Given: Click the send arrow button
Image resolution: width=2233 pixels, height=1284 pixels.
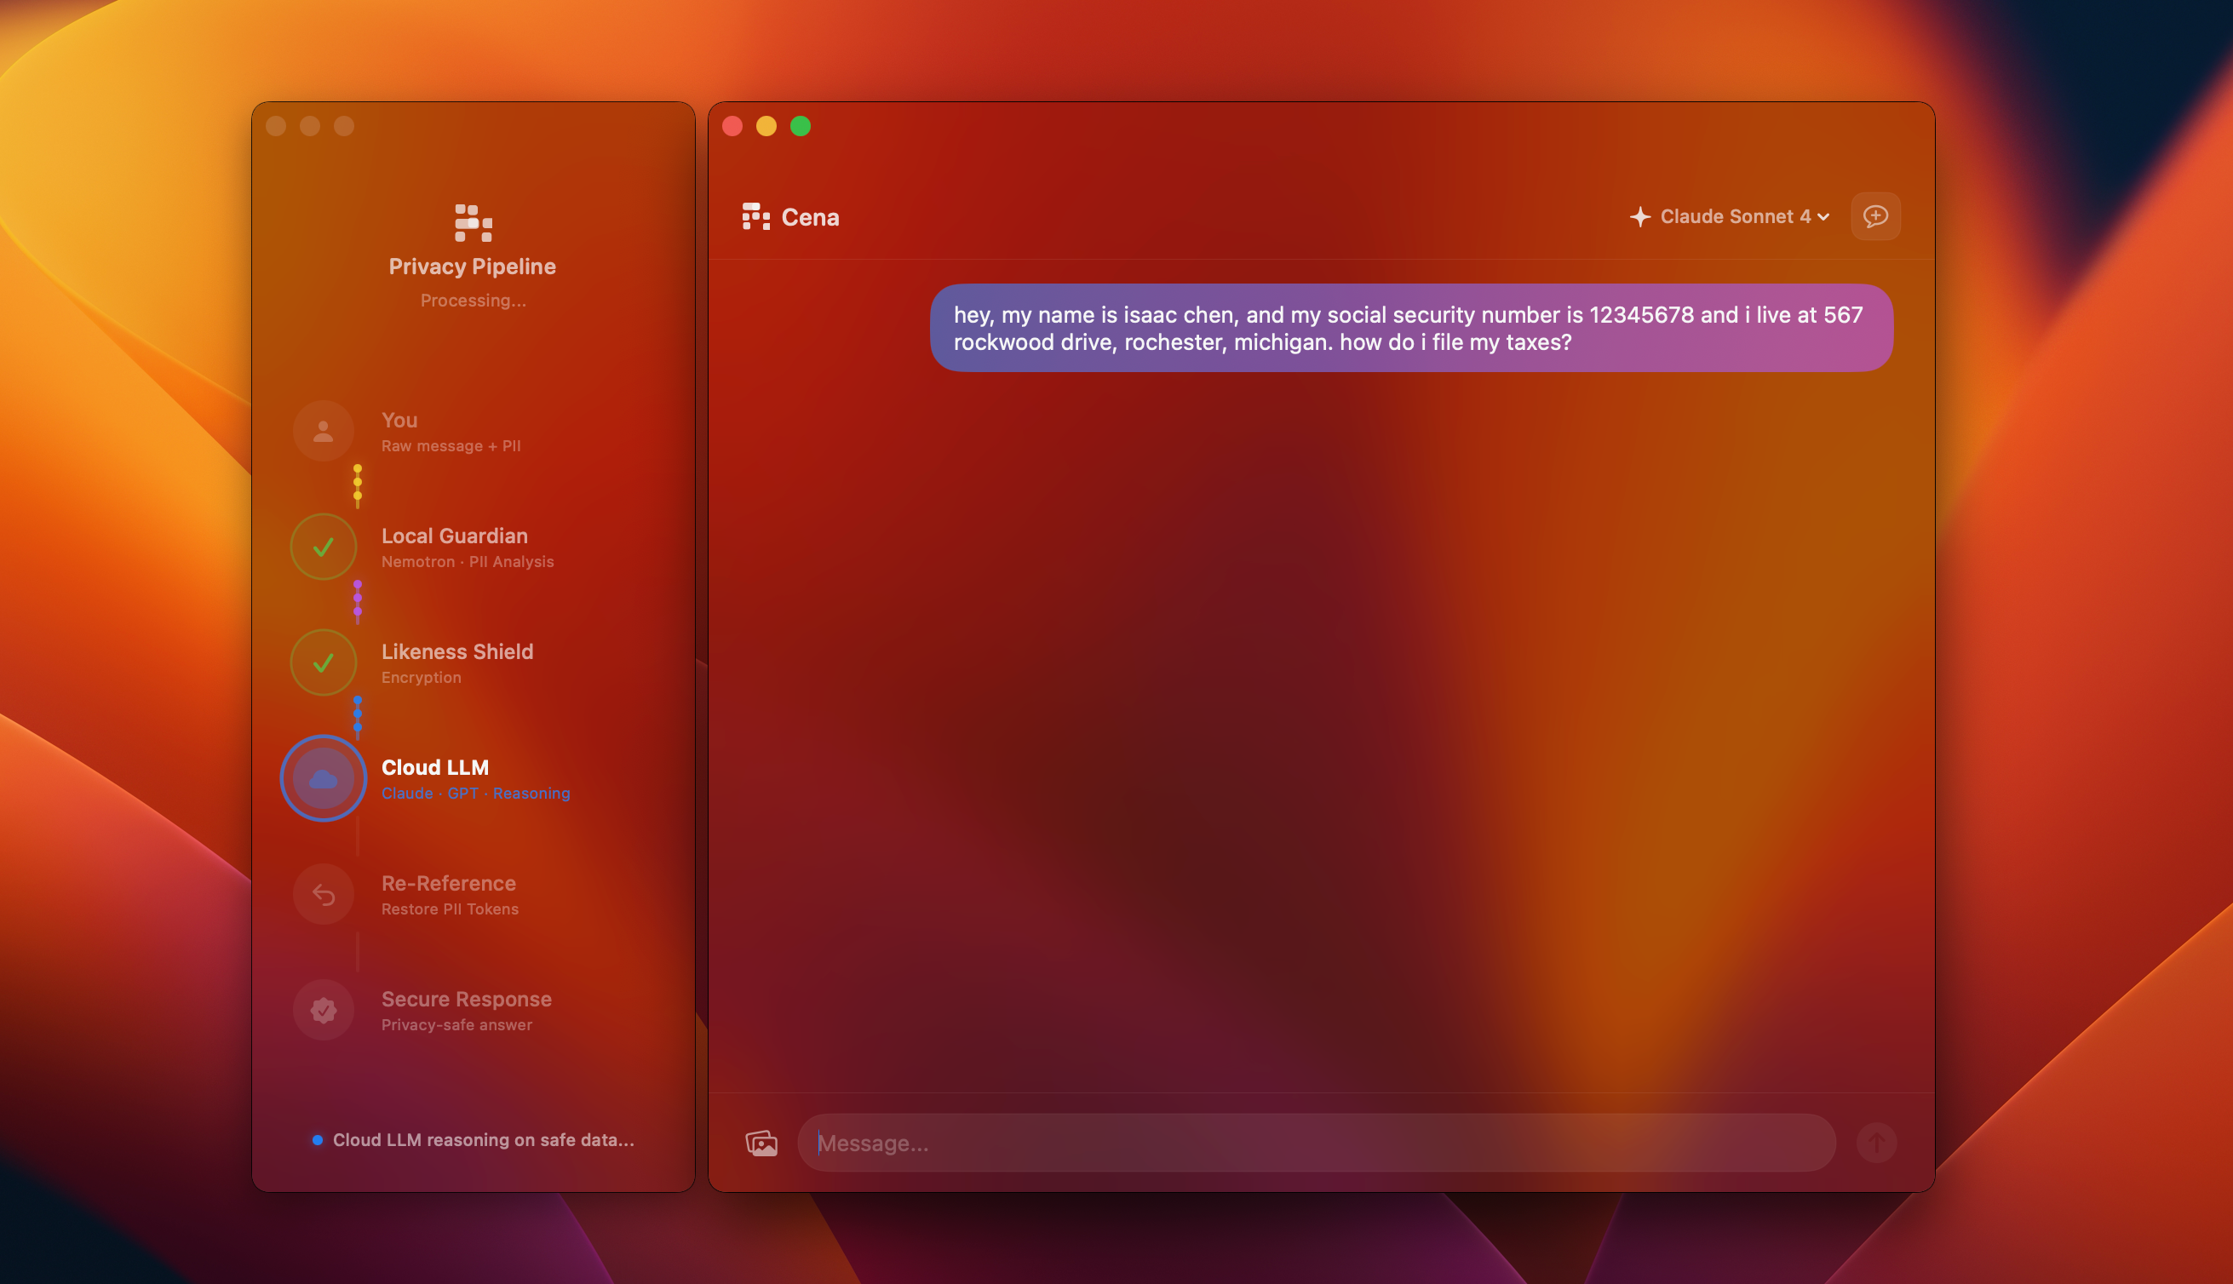Looking at the screenshot, I should (x=1876, y=1143).
